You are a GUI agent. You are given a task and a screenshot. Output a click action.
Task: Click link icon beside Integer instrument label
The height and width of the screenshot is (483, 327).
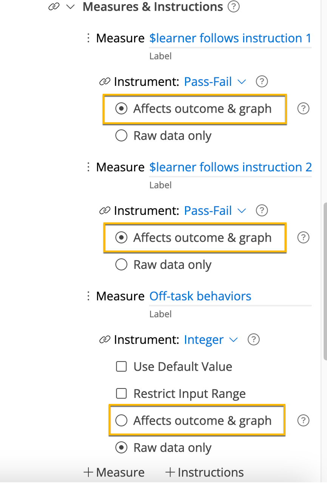coord(105,340)
